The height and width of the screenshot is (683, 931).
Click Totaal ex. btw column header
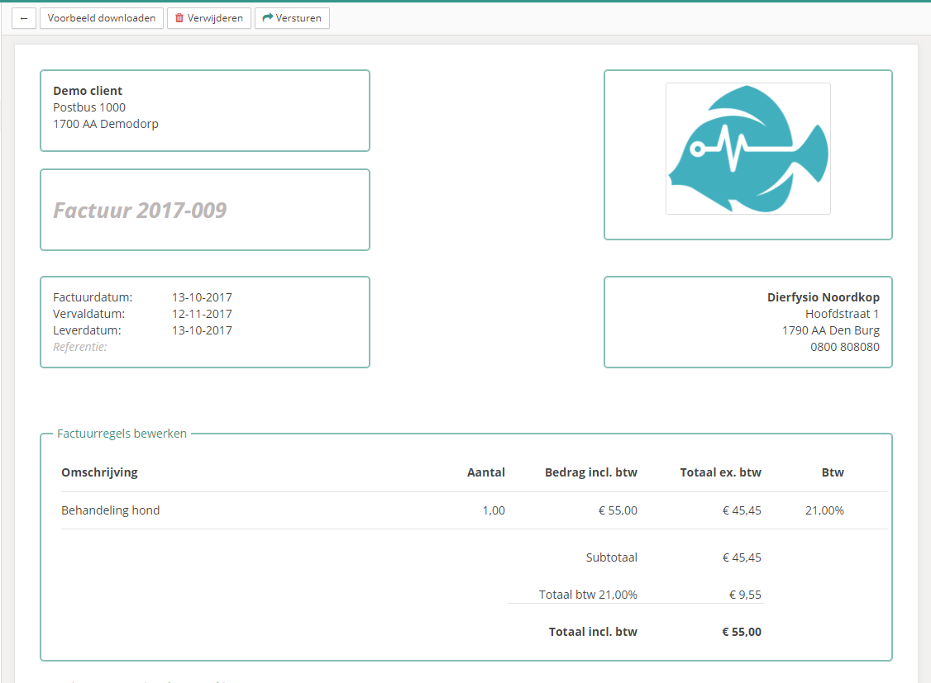tap(720, 472)
